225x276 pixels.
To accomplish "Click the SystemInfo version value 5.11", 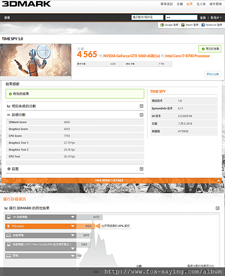I will point(180,109).
